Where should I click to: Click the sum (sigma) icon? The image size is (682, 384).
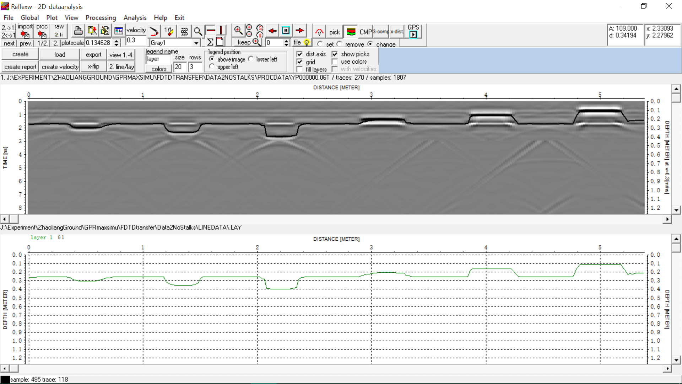210,42
